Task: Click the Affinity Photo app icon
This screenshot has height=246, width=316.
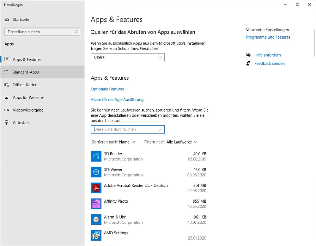Action: tap(96, 204)
